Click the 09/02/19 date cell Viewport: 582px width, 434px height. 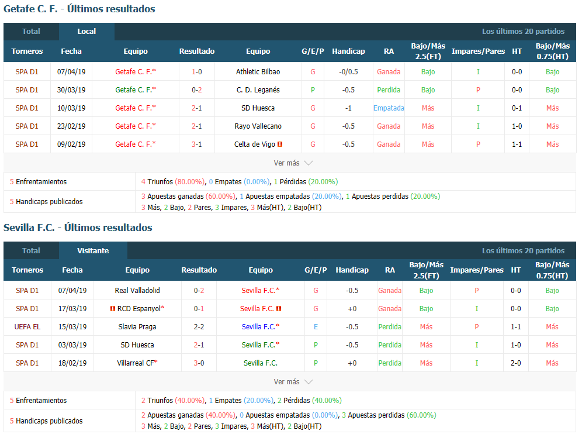pos(71,144)
